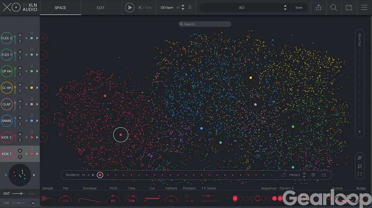Click the zoom in magnifier icon

[360, 158]
